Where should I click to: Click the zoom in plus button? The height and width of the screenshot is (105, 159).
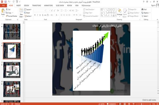pyautogui.click(x=150, y=104)
